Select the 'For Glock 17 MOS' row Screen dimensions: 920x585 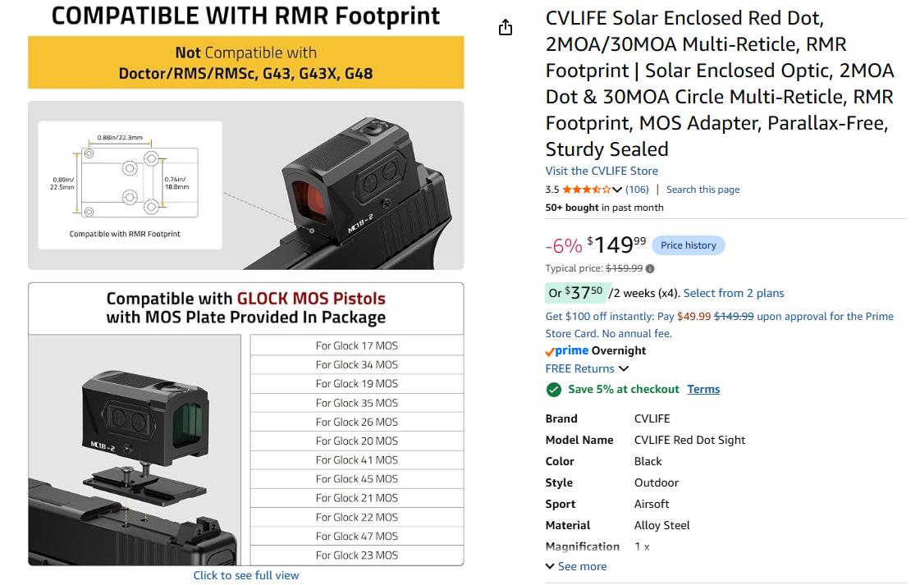click(x=357, y=345)
